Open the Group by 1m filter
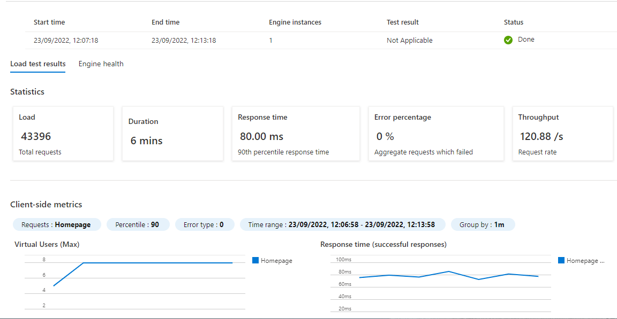617x319 pixels. point(483,224)
